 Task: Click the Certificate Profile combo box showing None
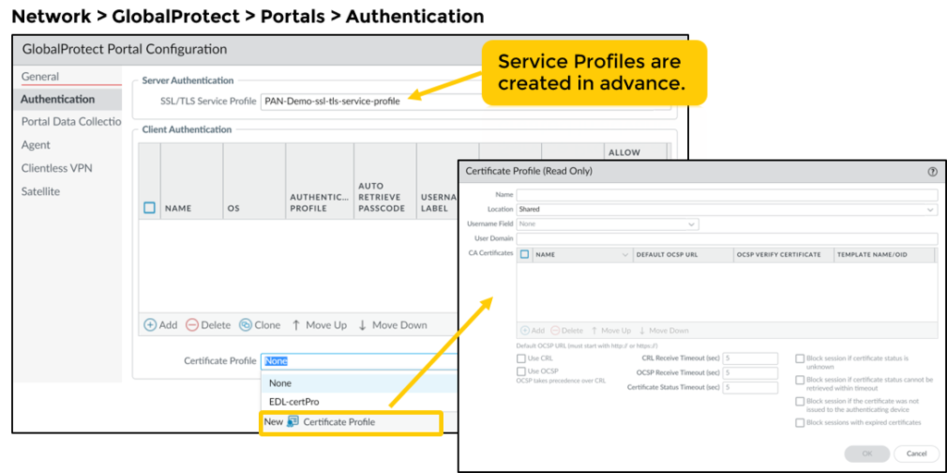(360, 361)
